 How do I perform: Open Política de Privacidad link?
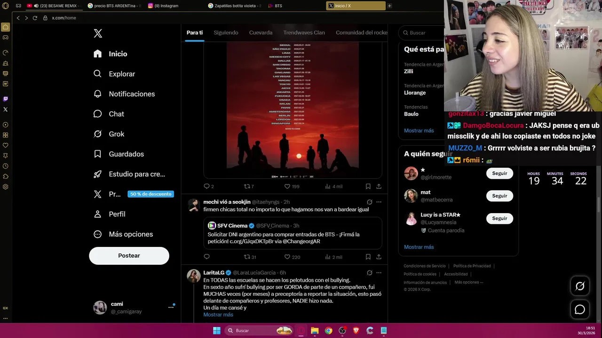472,266
